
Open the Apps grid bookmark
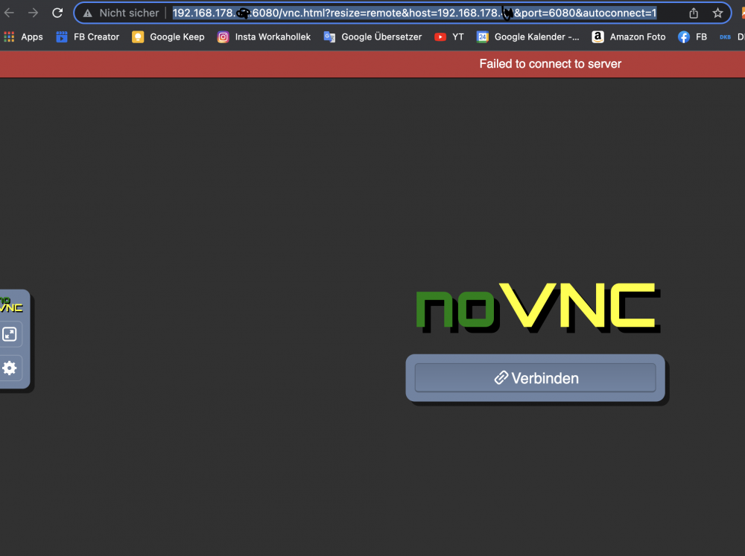coord(23,36)
